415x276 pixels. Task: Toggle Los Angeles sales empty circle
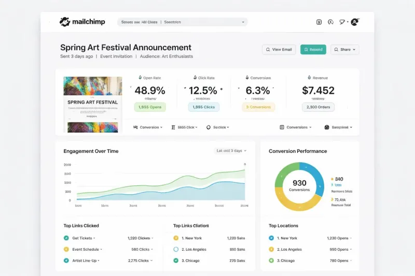(x=176, y=249)
